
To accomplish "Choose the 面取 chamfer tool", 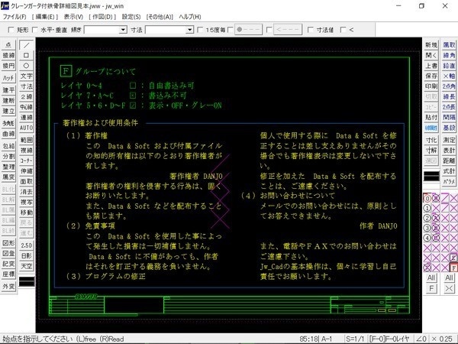I will (26, 181).
